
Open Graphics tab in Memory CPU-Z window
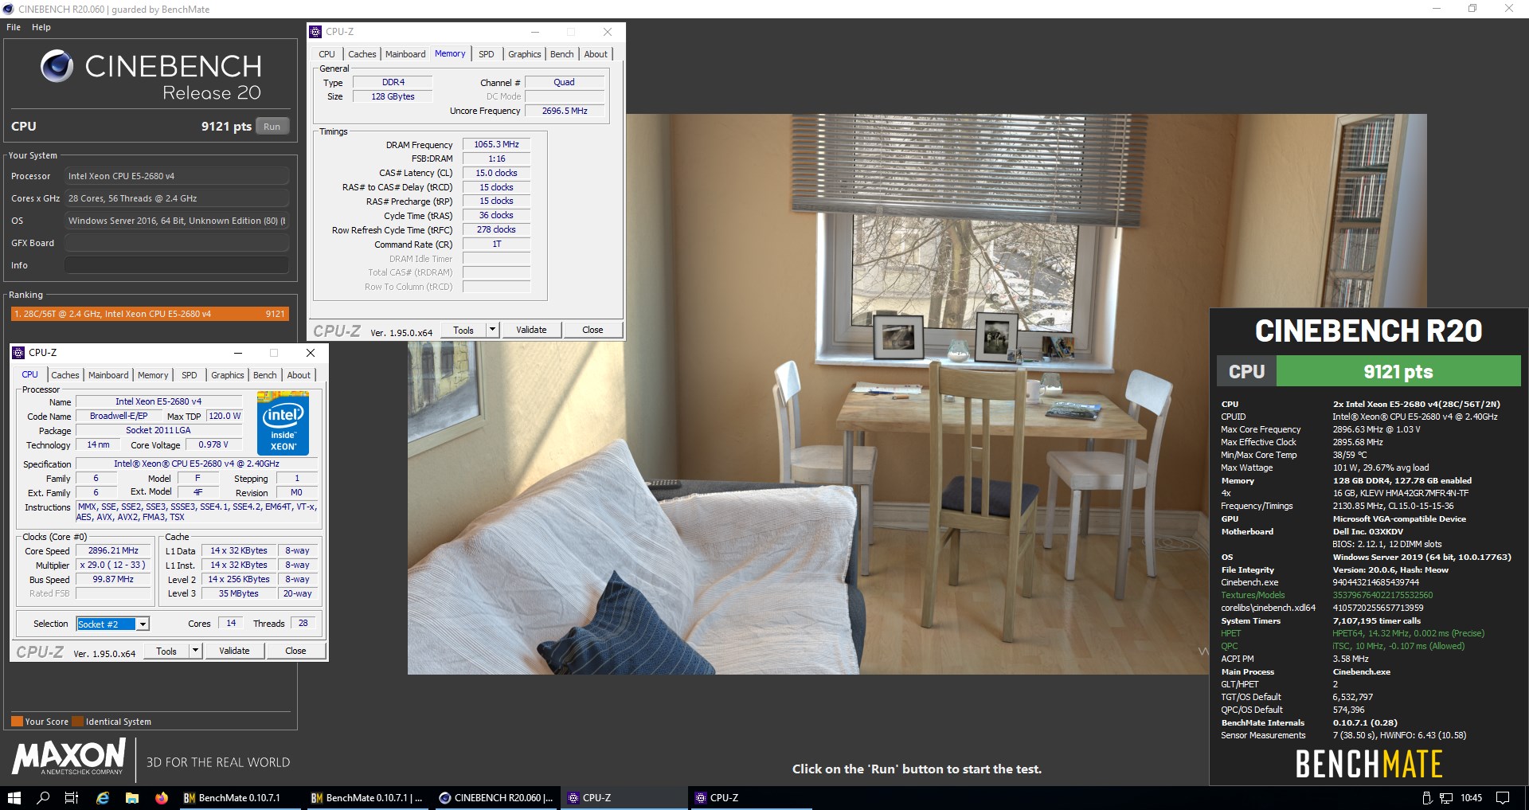525,54
